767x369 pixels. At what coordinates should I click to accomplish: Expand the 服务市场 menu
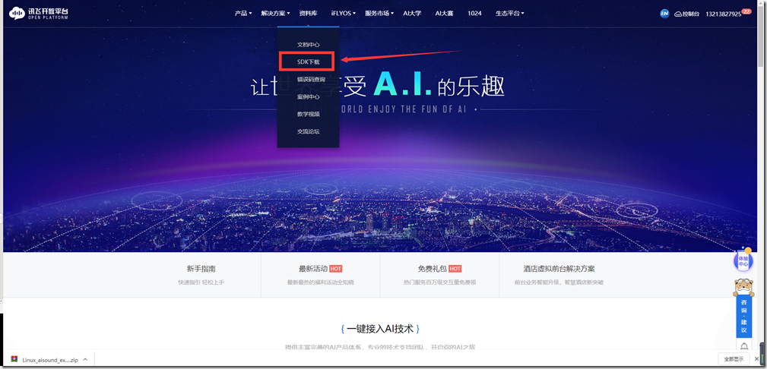(x=379, y=13)
